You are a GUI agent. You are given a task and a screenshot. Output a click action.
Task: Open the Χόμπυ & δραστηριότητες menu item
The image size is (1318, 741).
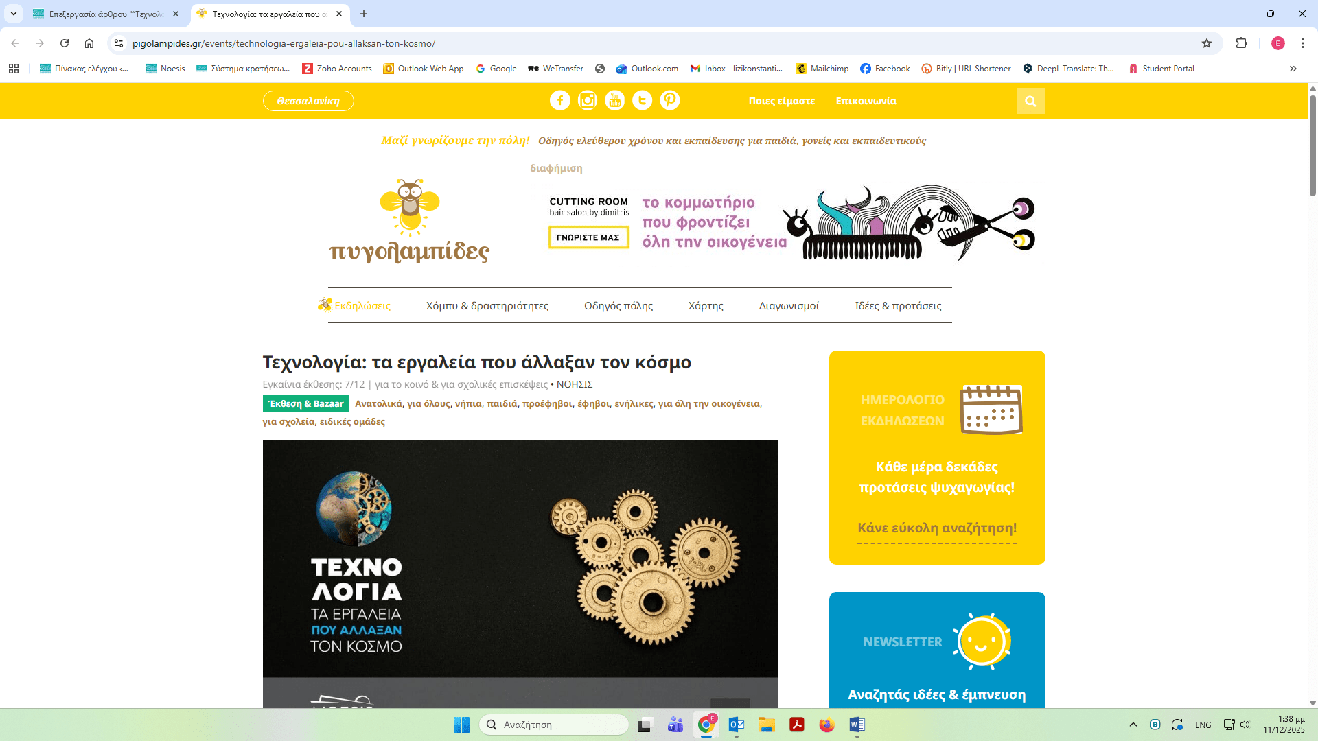point(487,306)
